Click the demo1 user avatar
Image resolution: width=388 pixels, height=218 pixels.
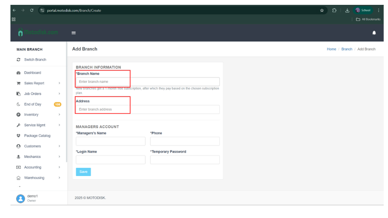[x=20, y=198]
